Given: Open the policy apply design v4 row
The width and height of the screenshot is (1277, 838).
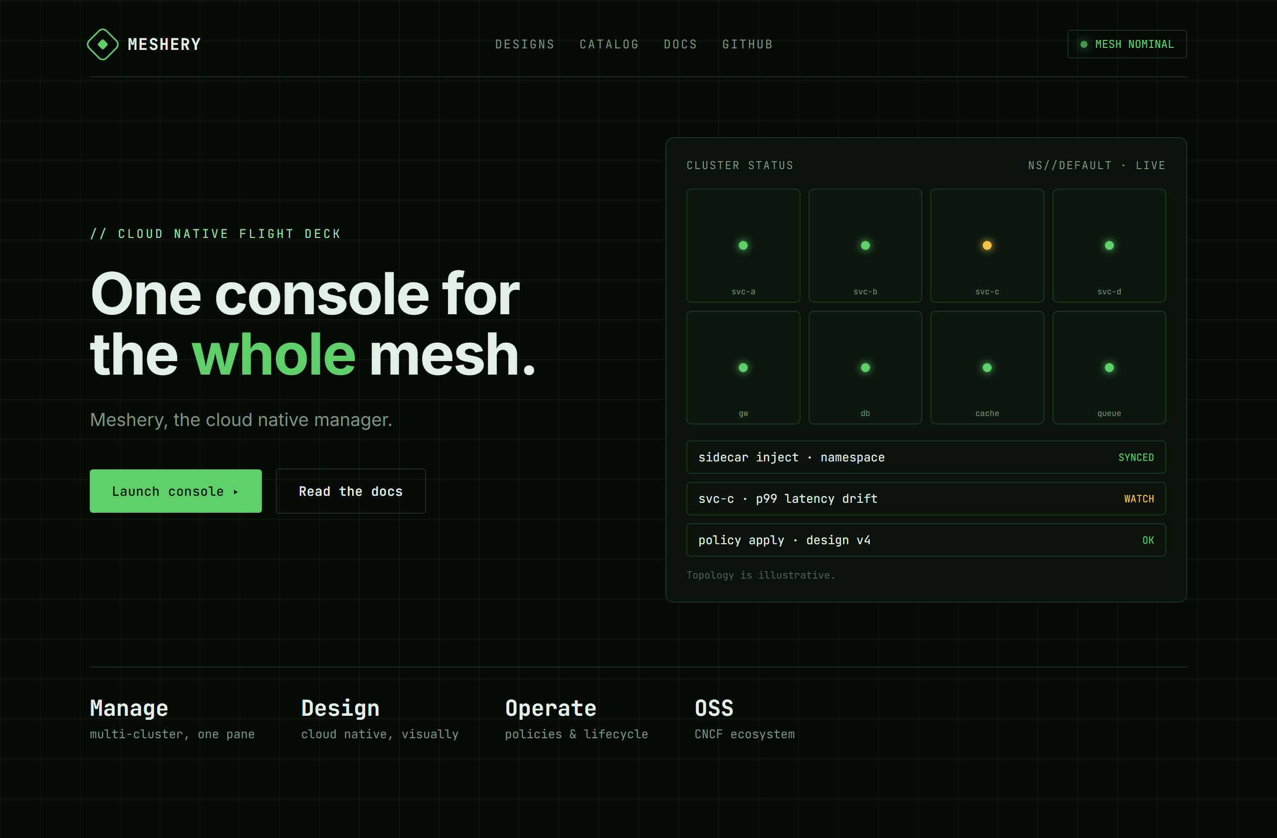Looking at the screenshot, I should 926,540.
